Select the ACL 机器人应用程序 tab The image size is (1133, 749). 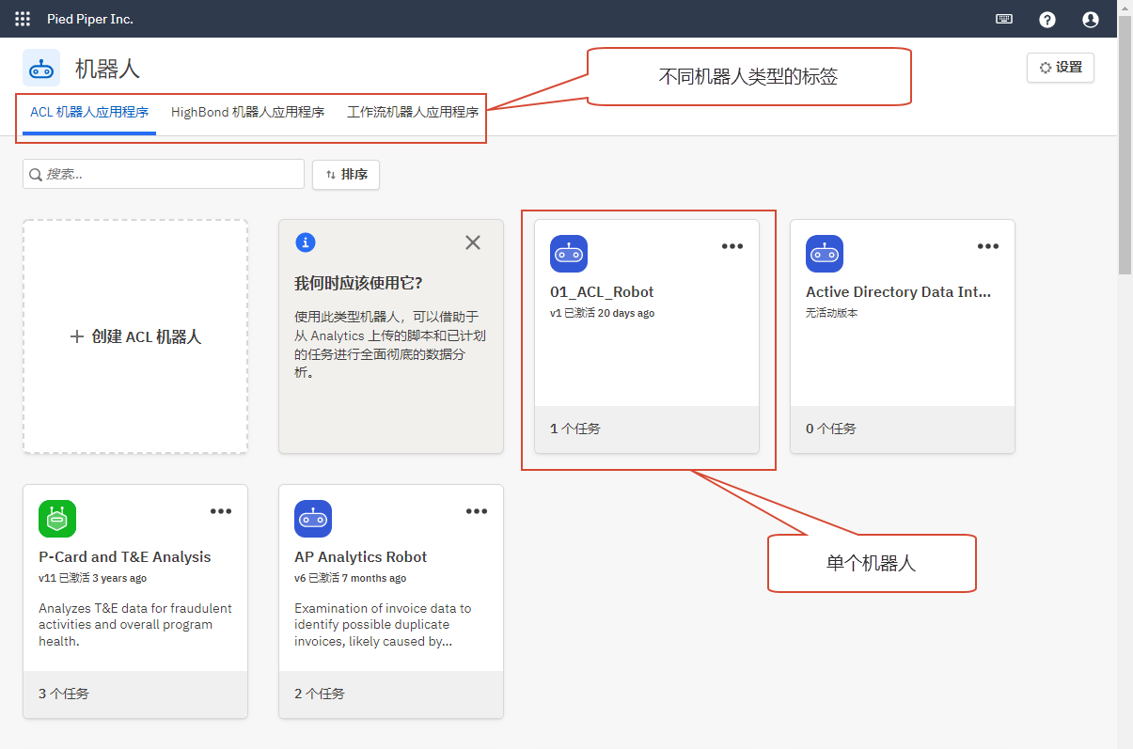[x=89, y=113]
